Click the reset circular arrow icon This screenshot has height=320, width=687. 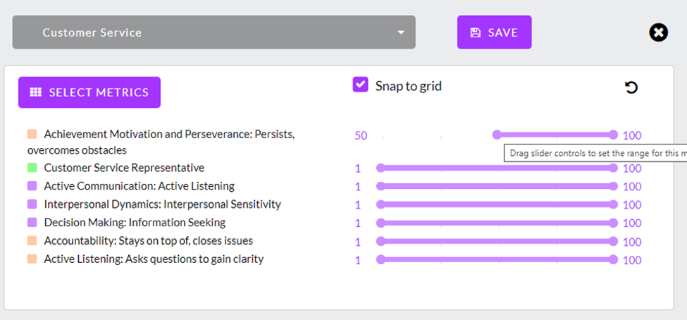(x=631, y=87)
